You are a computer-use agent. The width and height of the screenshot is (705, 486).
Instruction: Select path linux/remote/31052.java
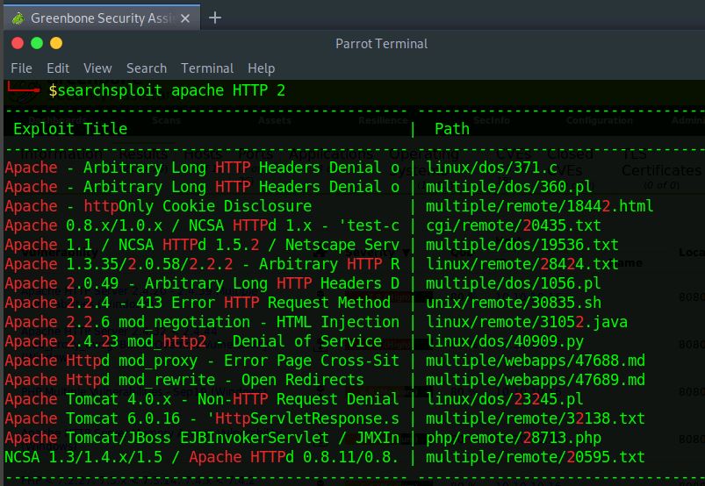(x=527, y=322)
